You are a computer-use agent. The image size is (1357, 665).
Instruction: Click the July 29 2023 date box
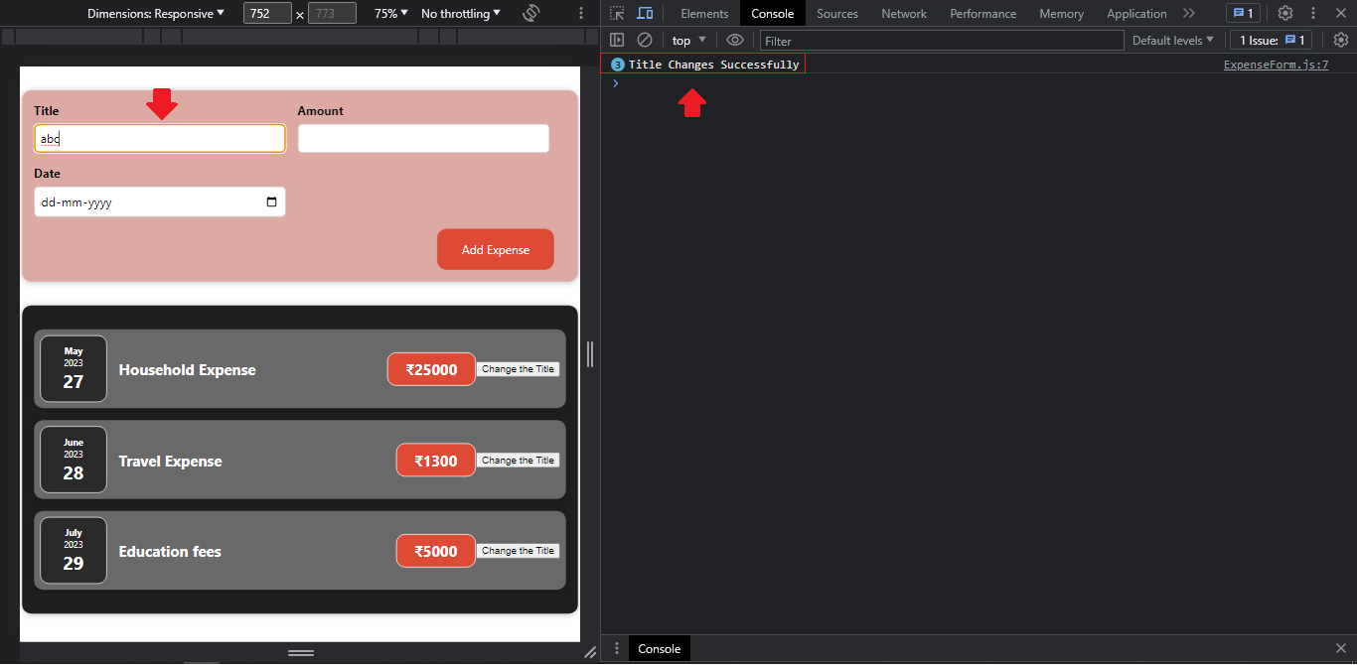[74, 551]
